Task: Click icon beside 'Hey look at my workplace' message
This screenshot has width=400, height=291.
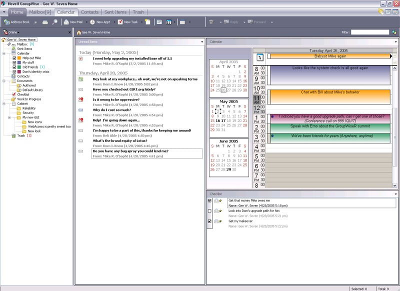Action: coord(81,79)
